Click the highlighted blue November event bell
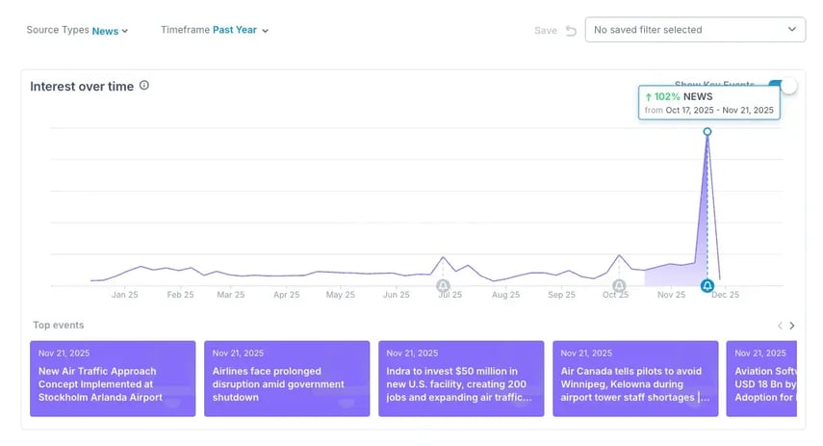This screenshot has width=823, height=446. tap(707, 286)
